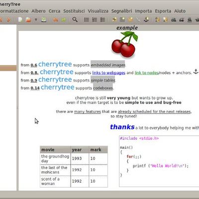Insert an image from toolbar
This screenshot has width=199, height=199.
[x=114, y=20]
